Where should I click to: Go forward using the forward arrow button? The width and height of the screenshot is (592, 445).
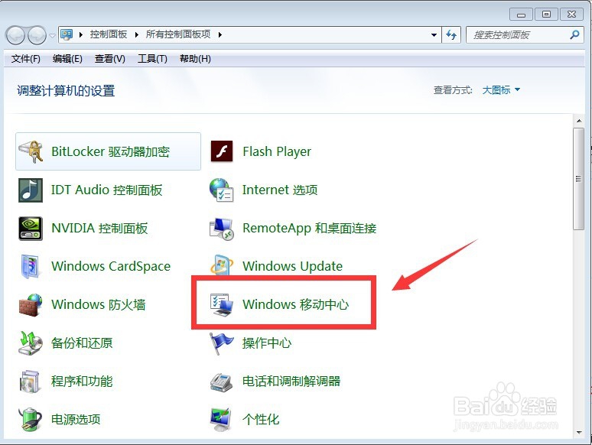(37, 35)
